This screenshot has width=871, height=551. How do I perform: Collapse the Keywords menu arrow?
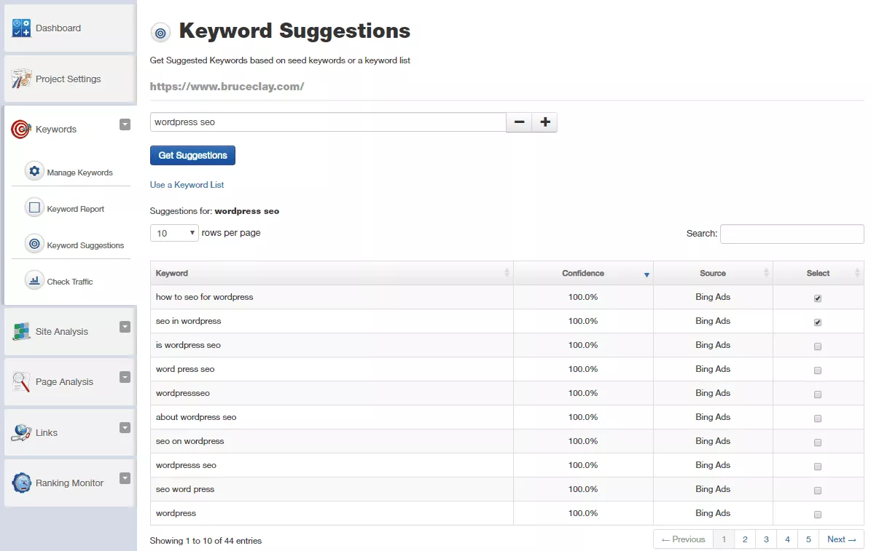125,124
